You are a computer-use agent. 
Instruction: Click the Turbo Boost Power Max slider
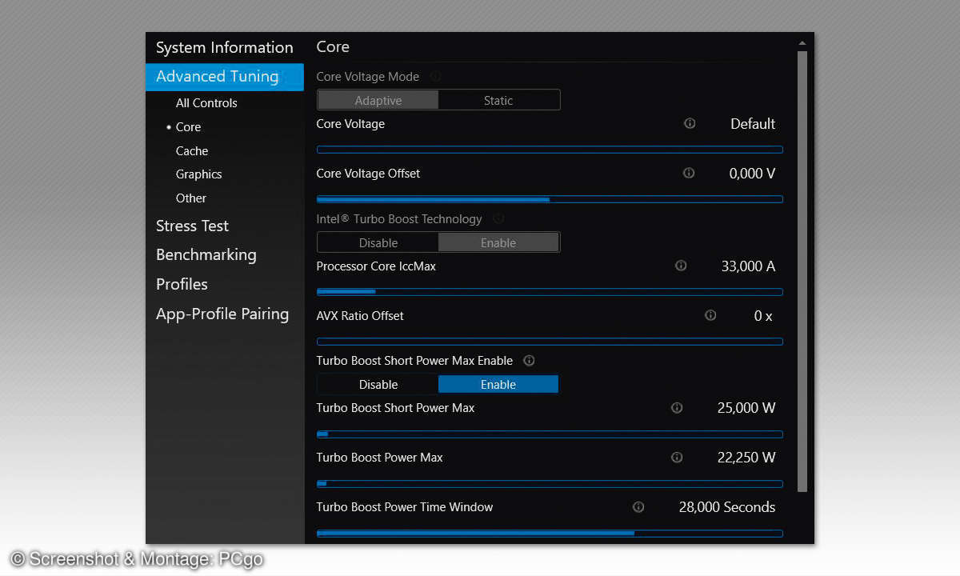click(550, 484)
